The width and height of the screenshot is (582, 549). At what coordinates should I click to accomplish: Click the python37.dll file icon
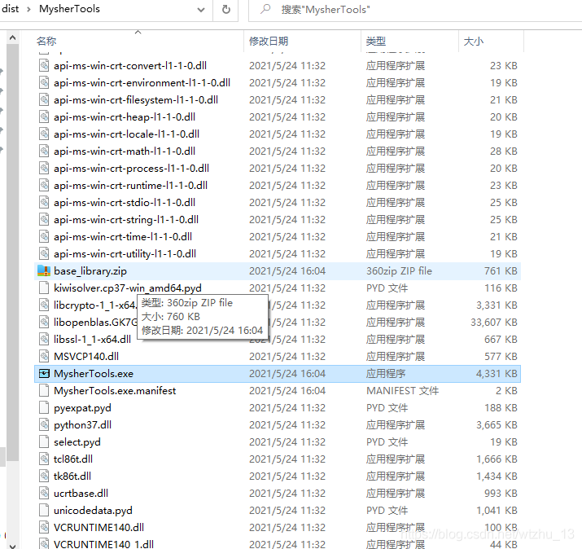coord(44,425)
